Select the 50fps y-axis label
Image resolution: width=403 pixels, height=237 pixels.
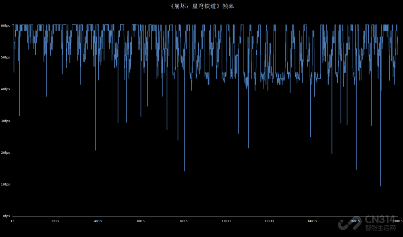5,58
